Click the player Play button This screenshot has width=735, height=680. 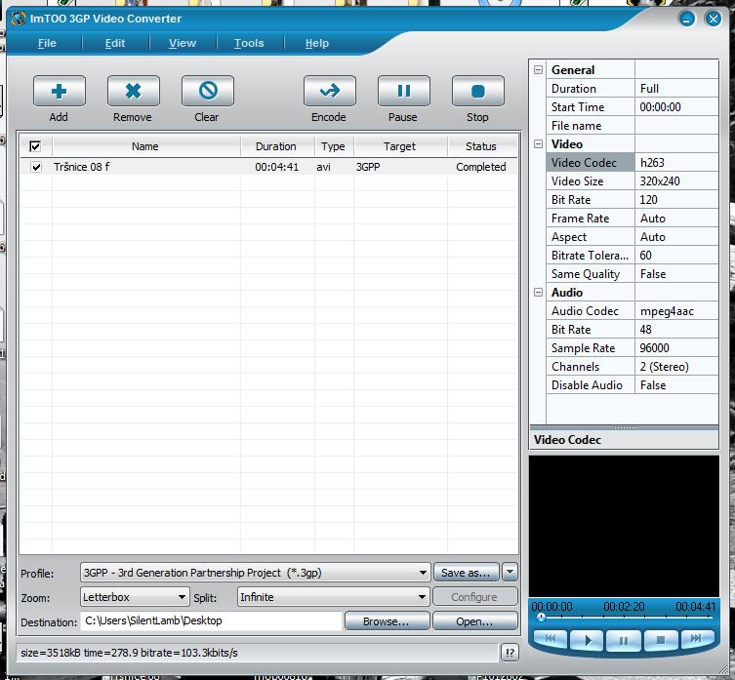tap(587, 640)
